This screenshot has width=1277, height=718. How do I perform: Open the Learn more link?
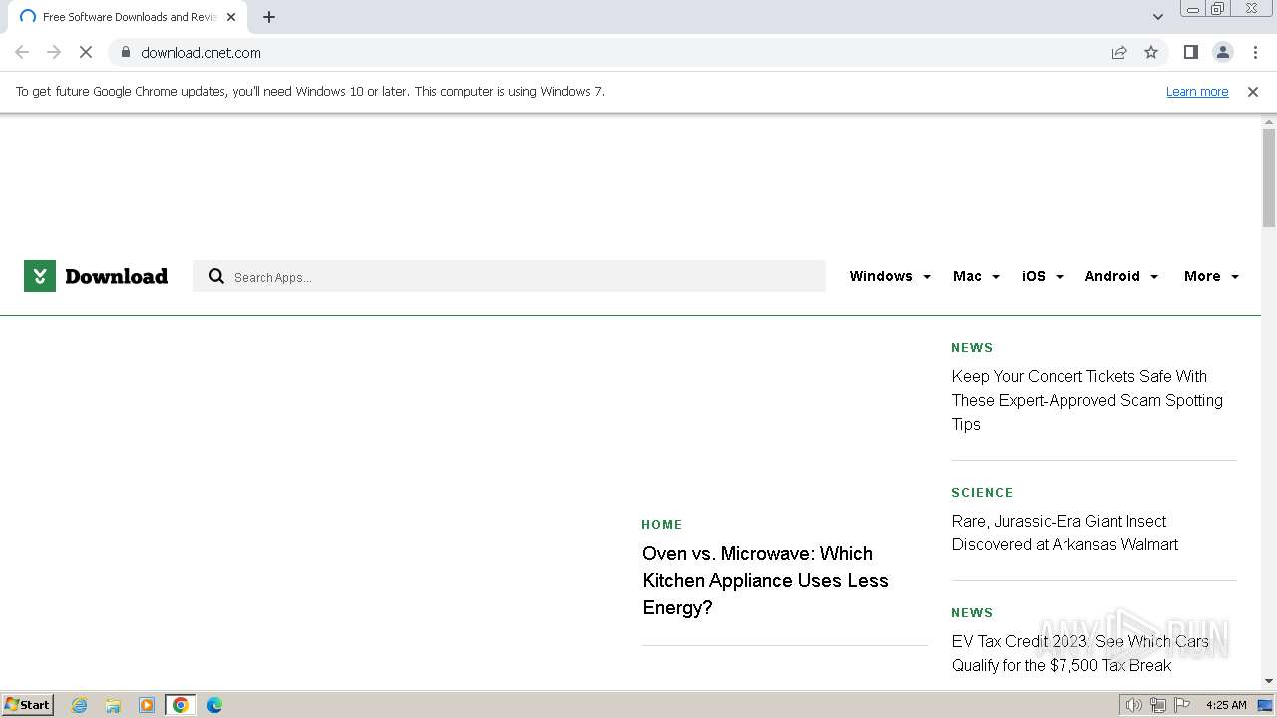pos(1197,91)
